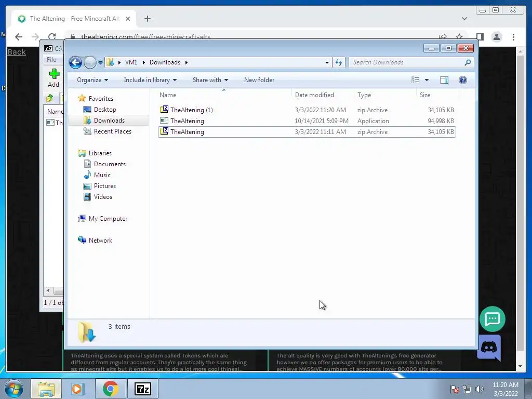Image resolution: width=532 pixels, height=399 pixels.
Task: Click the search magnifier icon
Action: 468,62
